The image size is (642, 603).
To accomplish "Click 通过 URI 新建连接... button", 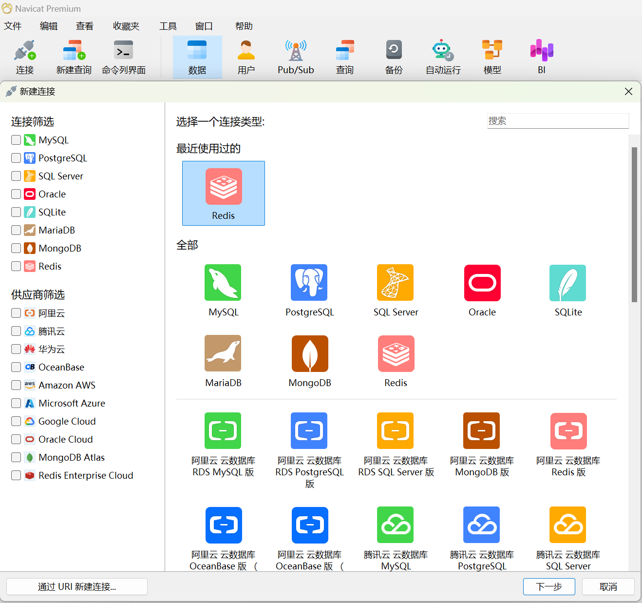I will [77, 586].
